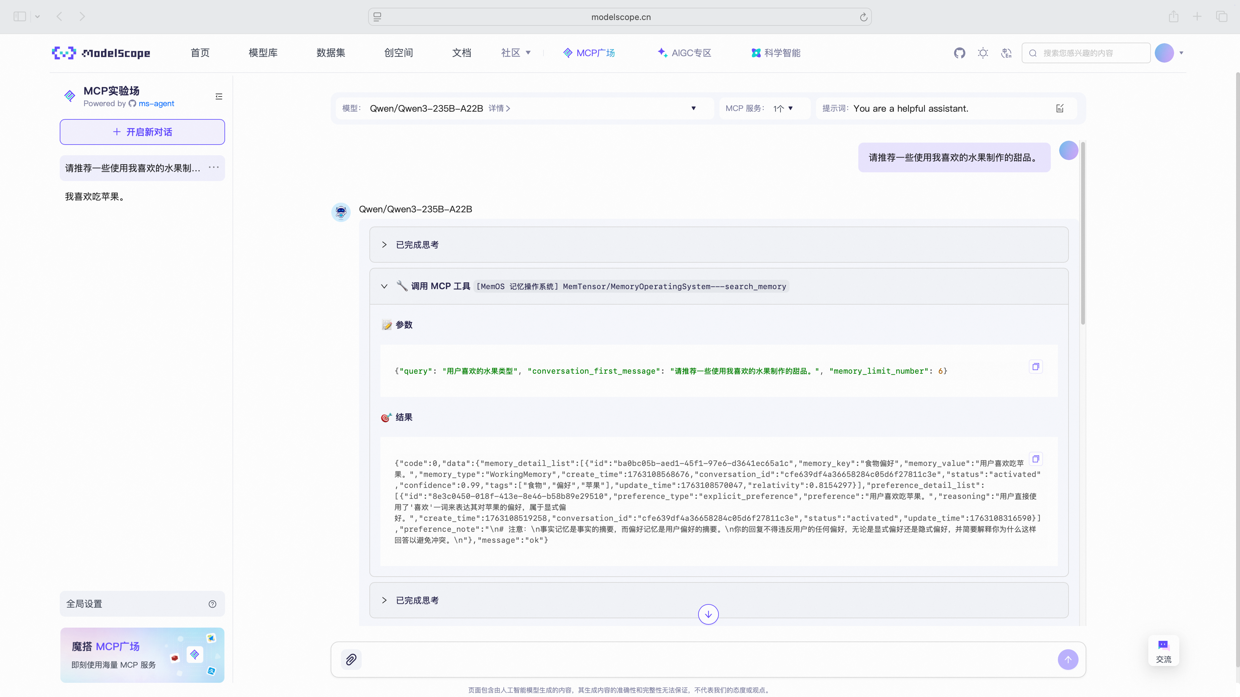Click the language switch icon
This screenshot has width=1240, height=697.
[x=1006, y=53]
